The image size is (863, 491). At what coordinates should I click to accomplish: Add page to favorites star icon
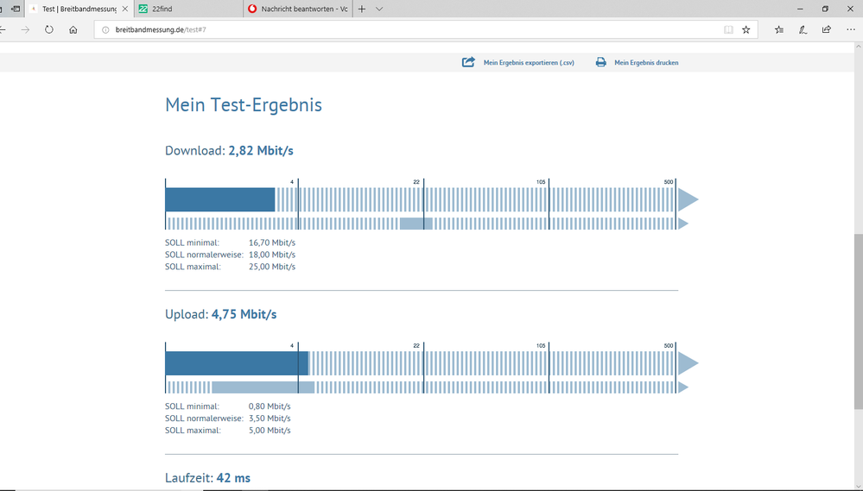coord(746,29)
